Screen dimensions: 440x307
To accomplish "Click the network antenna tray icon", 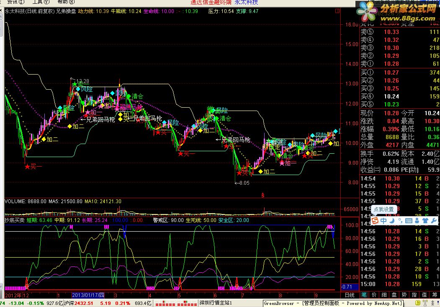I will (x=425, y=303).
